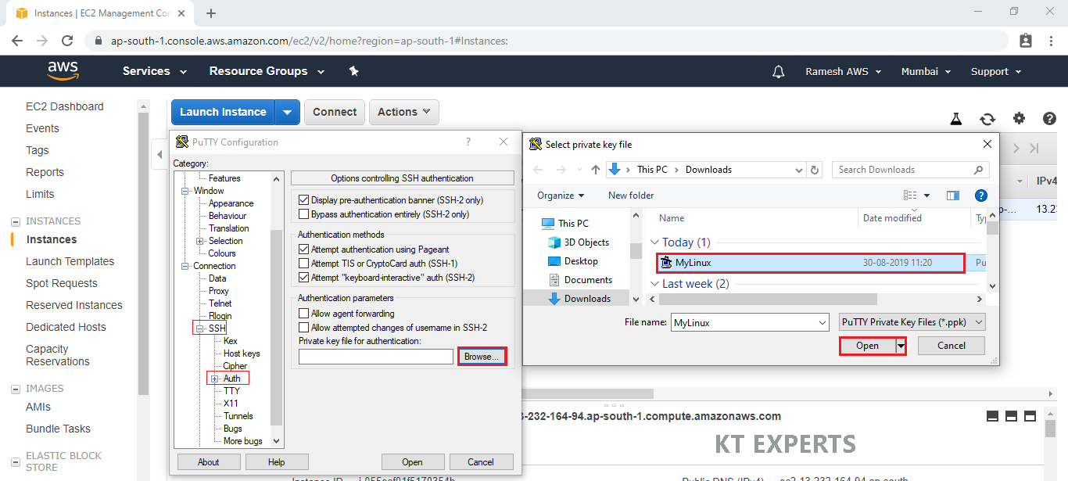
Task: Select the MyLinux key file
Action: coord(810,263)
